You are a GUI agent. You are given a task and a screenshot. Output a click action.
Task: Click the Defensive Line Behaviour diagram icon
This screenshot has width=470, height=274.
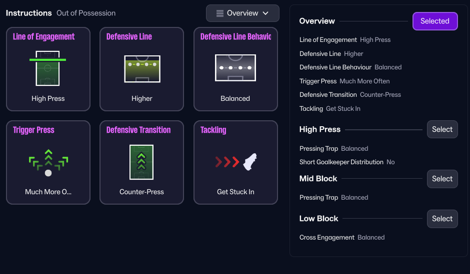point(235,68)
